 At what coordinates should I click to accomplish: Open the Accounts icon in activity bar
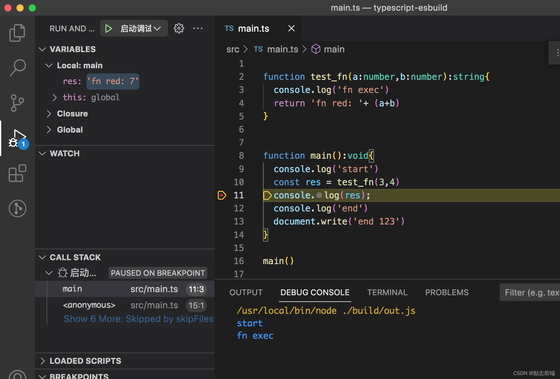click(x=17, y=375)
